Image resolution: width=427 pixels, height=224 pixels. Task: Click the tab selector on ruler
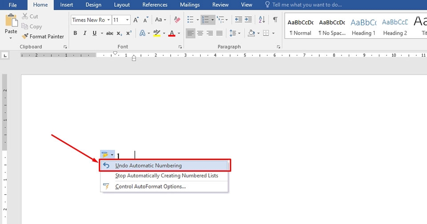[x=5, y=55]
